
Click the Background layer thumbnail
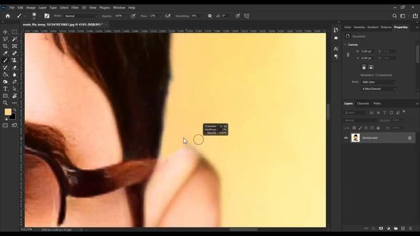(356, 138)
